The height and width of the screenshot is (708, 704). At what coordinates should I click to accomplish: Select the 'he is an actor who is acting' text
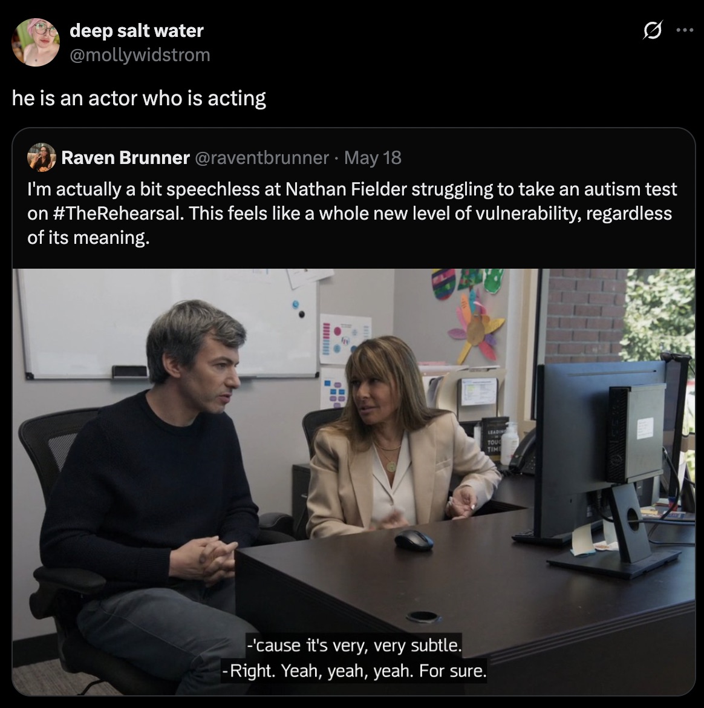click(x=139, y=98)
